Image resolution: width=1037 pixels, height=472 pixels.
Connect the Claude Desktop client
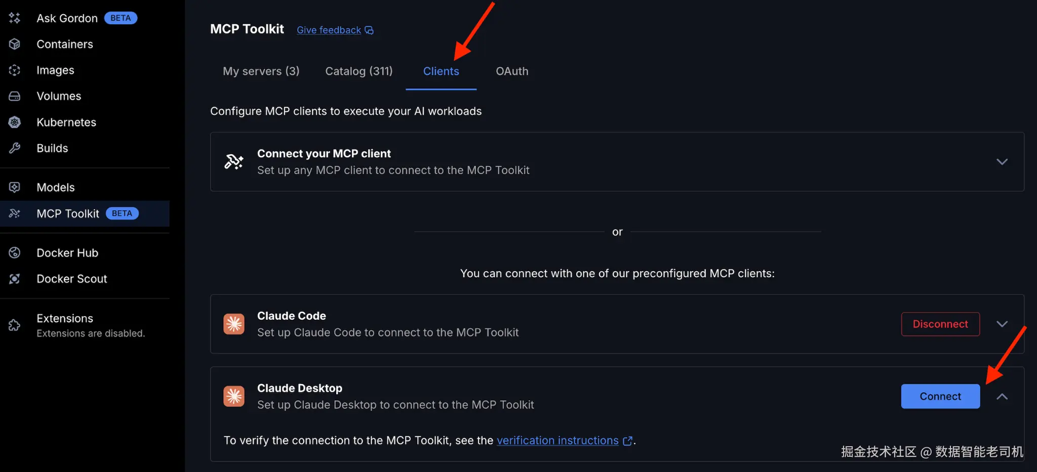[x=940, y=397]
